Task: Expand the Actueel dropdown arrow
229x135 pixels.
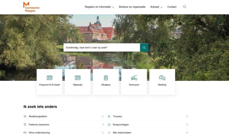Action: (x=161, y=7)
